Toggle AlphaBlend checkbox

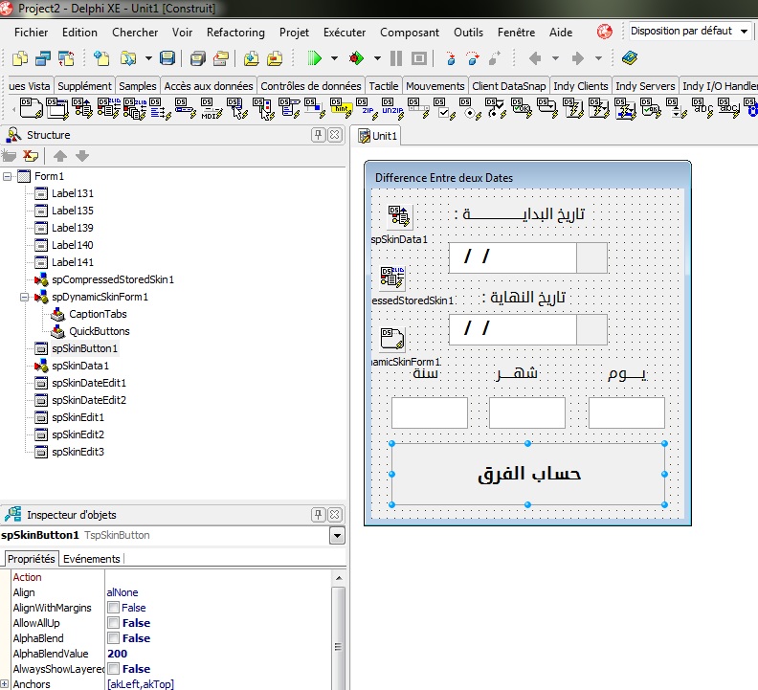tap(113, 638)
